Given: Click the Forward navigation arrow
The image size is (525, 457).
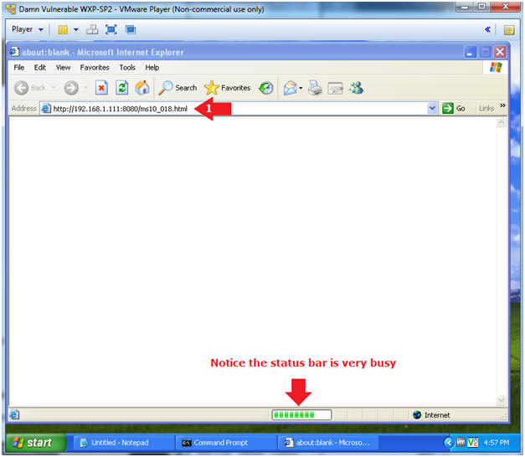Looking at the screenshot, I should coord(71,88).
